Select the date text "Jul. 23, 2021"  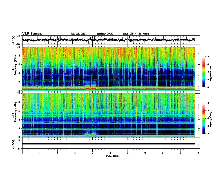point(79,34)
